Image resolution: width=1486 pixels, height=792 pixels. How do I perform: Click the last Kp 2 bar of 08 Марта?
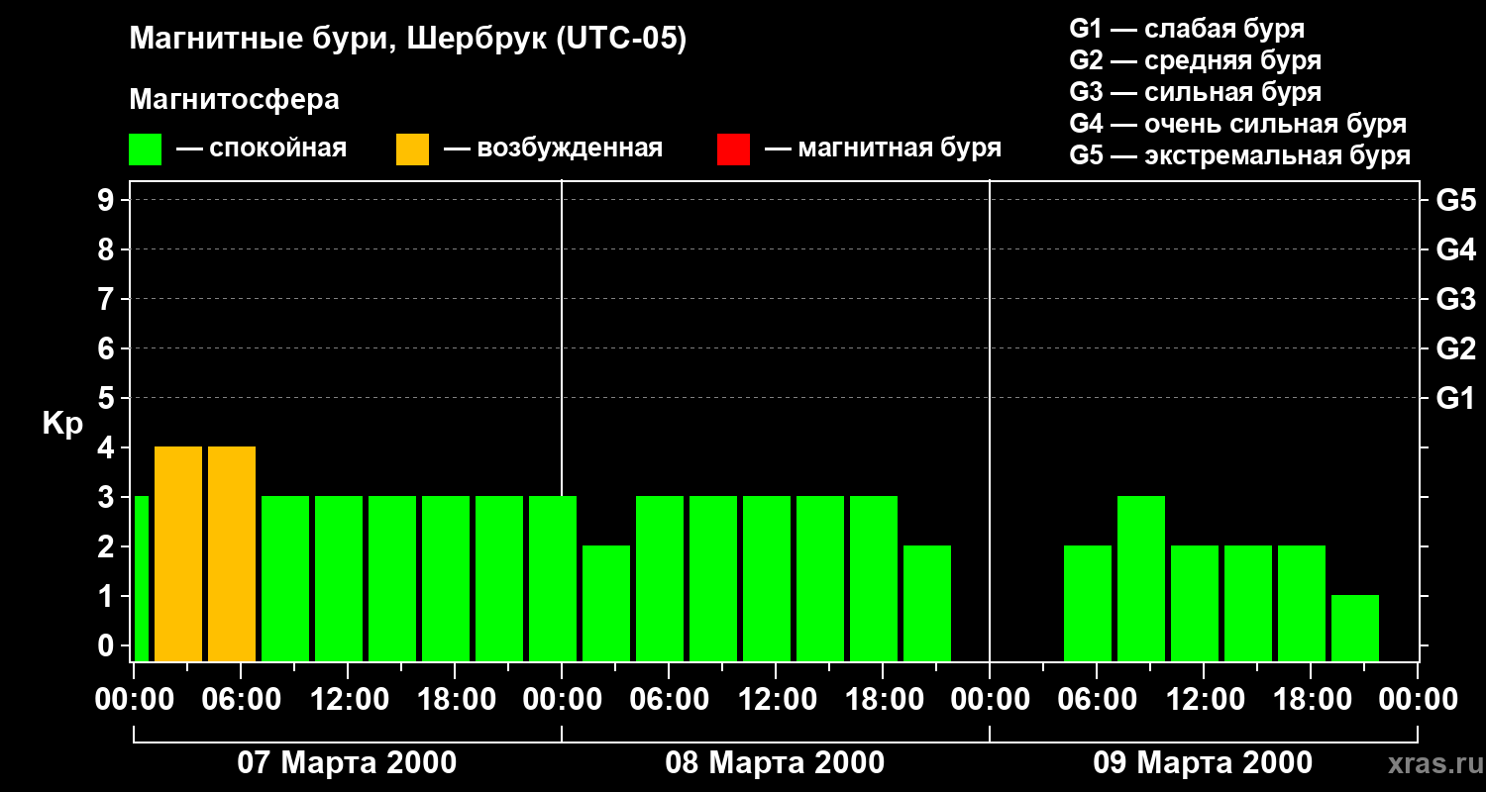coord(927,603)
